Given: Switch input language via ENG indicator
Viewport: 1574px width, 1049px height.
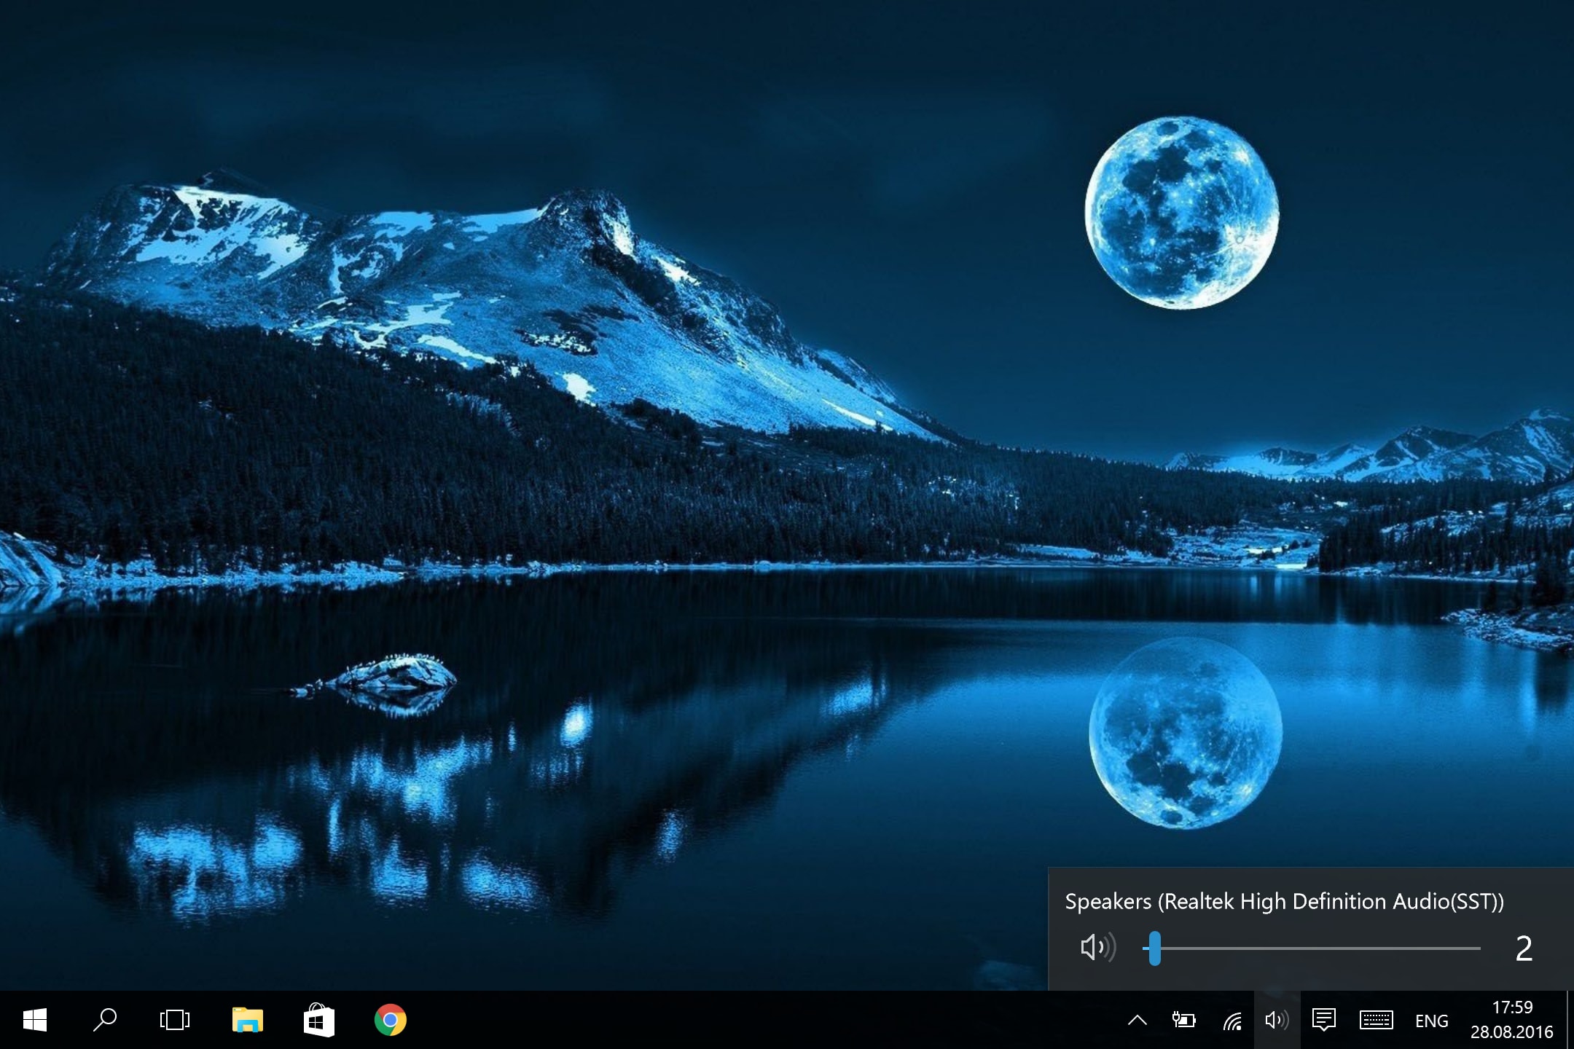Looking at the screenshot, I should [1431, 1021].
